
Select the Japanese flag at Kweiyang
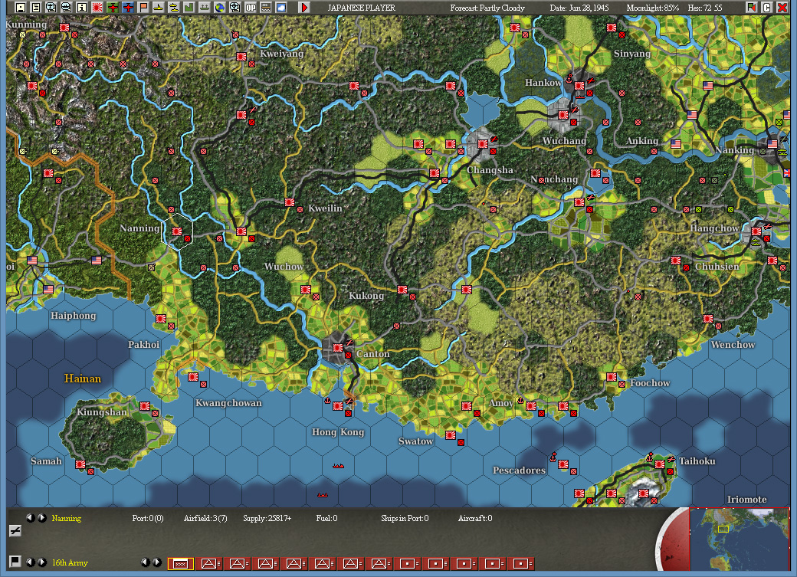click(x=241, y=57)
